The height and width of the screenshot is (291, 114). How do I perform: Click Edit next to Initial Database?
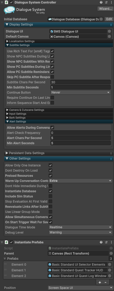pyautogui.click(x=109, y=19)
